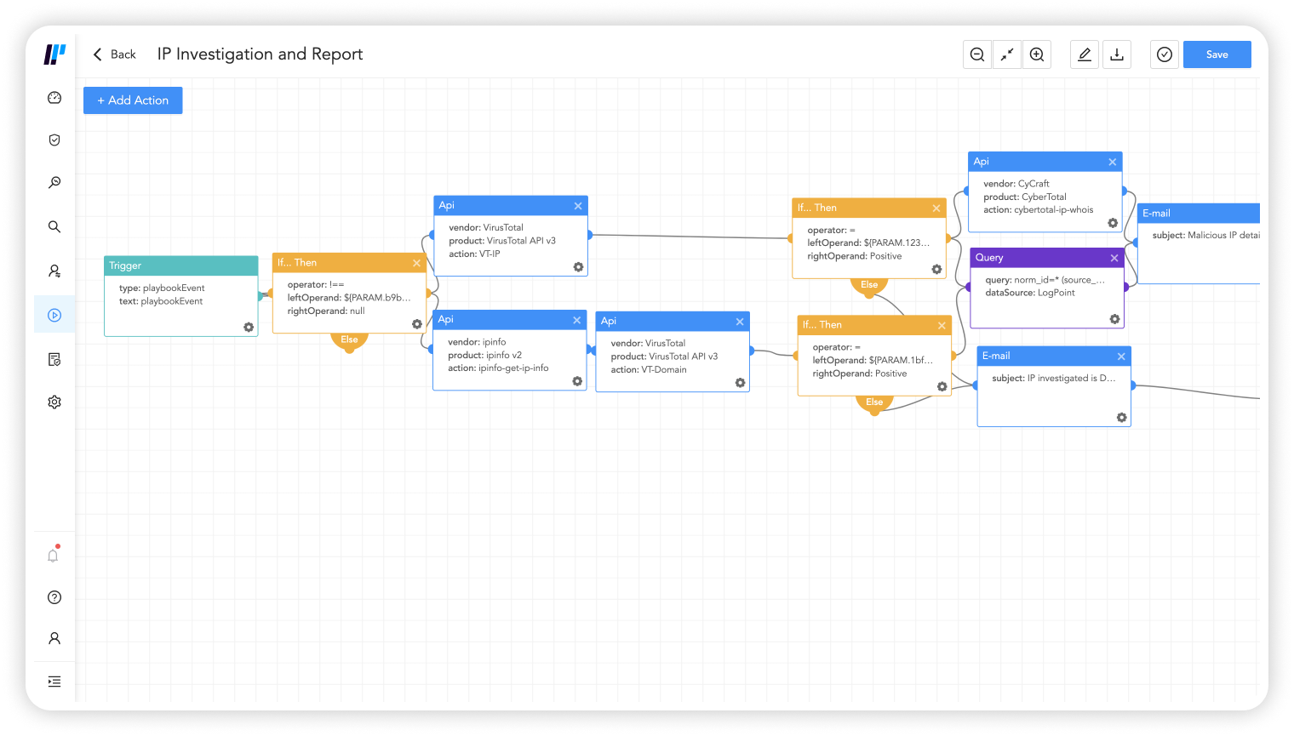
Task: Open settings gear of IP investigated E-mail node
Action: (x=1121, y=418)
